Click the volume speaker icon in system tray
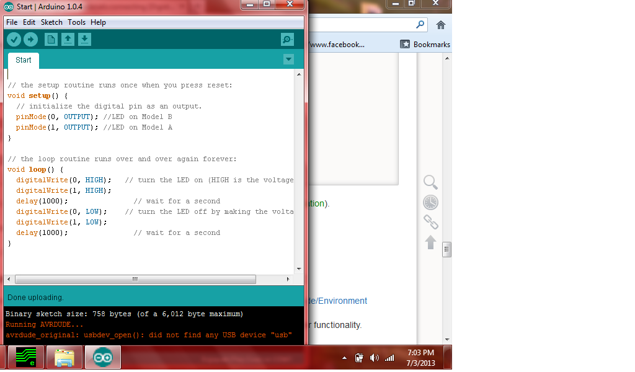This screenshot has height=372, width=635. tap(374, 358)
